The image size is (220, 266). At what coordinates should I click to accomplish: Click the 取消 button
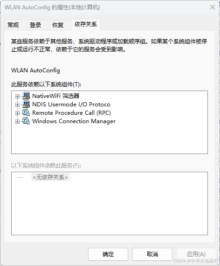152,254
